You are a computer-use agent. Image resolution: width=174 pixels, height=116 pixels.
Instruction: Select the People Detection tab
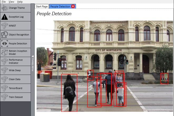click(60, 6)
